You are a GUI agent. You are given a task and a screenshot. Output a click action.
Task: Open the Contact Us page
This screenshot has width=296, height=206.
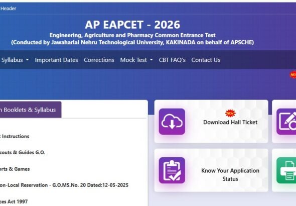206,60
